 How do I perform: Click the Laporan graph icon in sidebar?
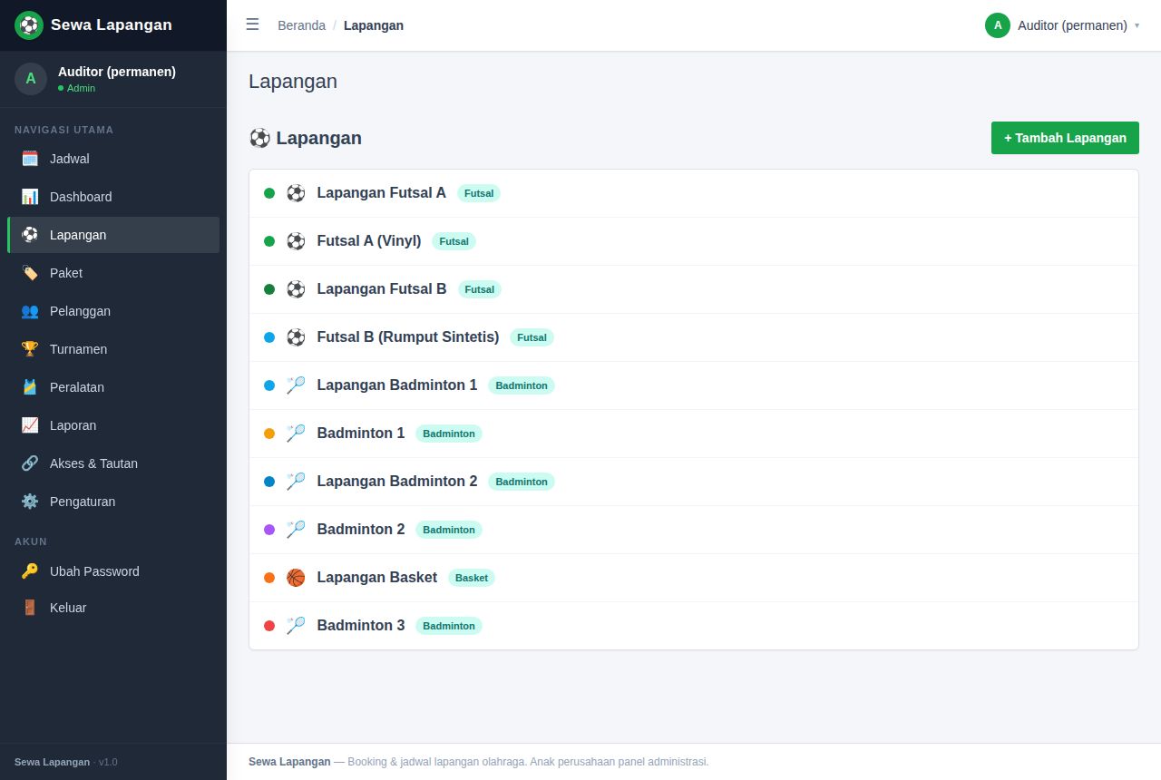click(30, 425)
